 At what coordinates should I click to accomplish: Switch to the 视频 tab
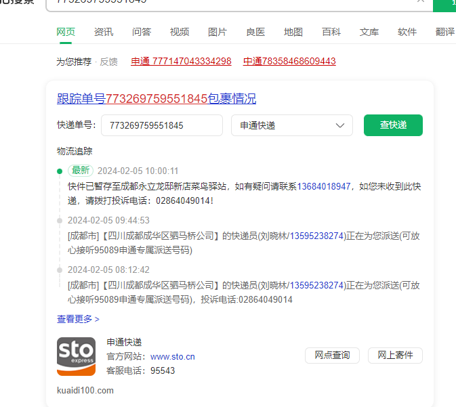180,32
